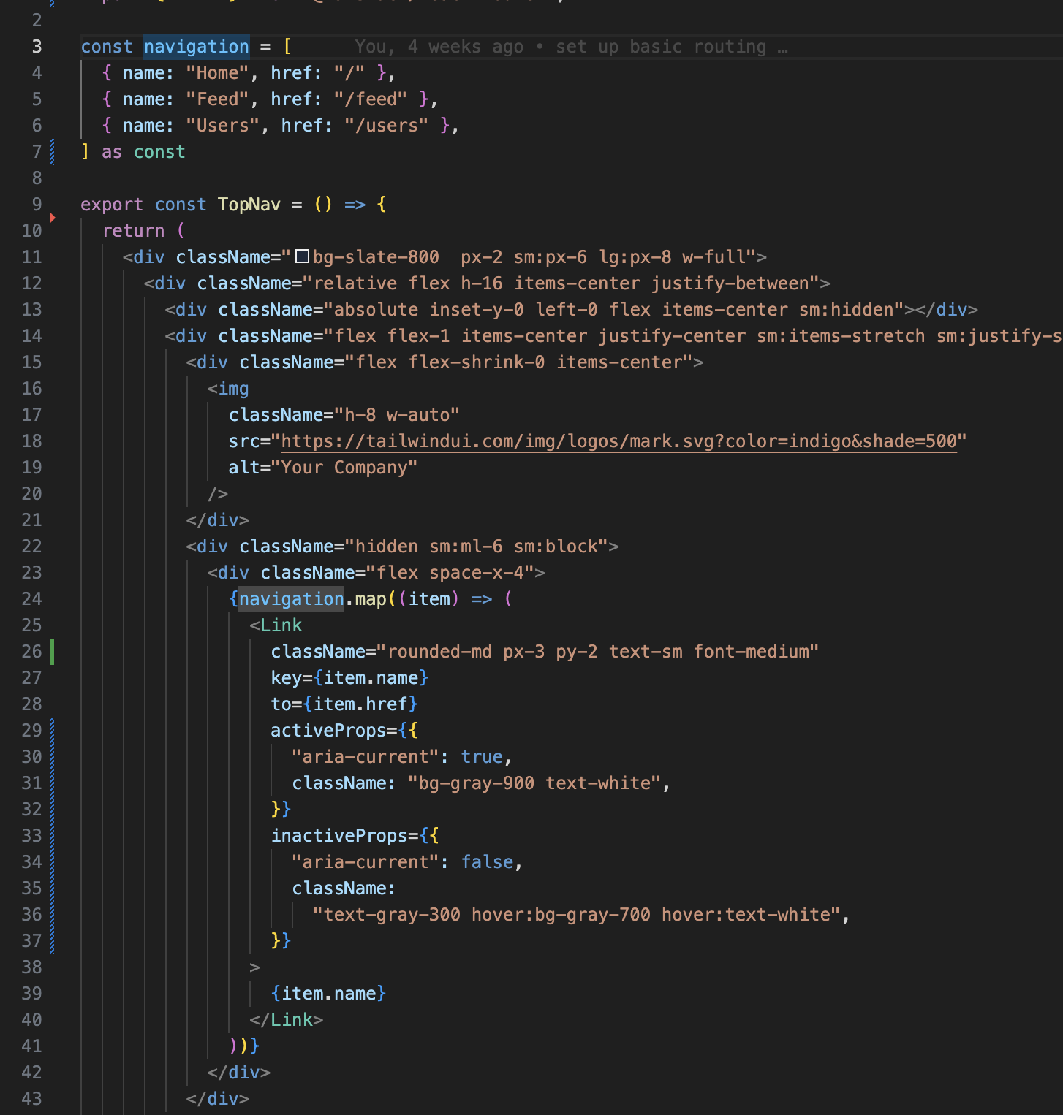1063x1115 pixels.
Task: Select line number 43 in the gutter
Action: pos(31,1099)
